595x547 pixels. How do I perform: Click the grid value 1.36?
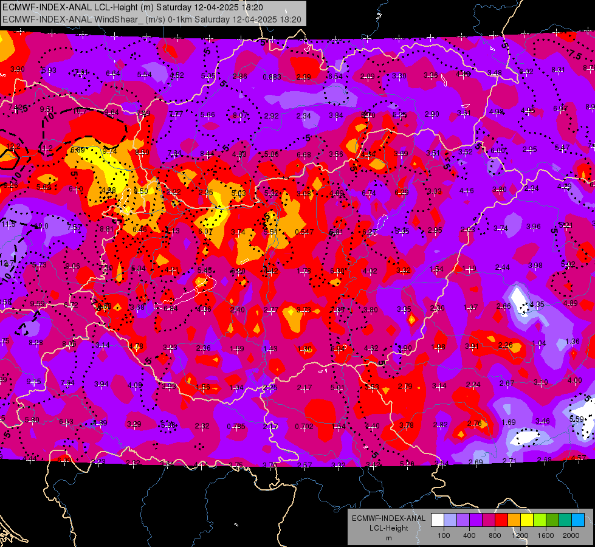573,341
